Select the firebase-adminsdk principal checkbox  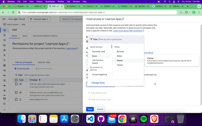tap(16, 84)
